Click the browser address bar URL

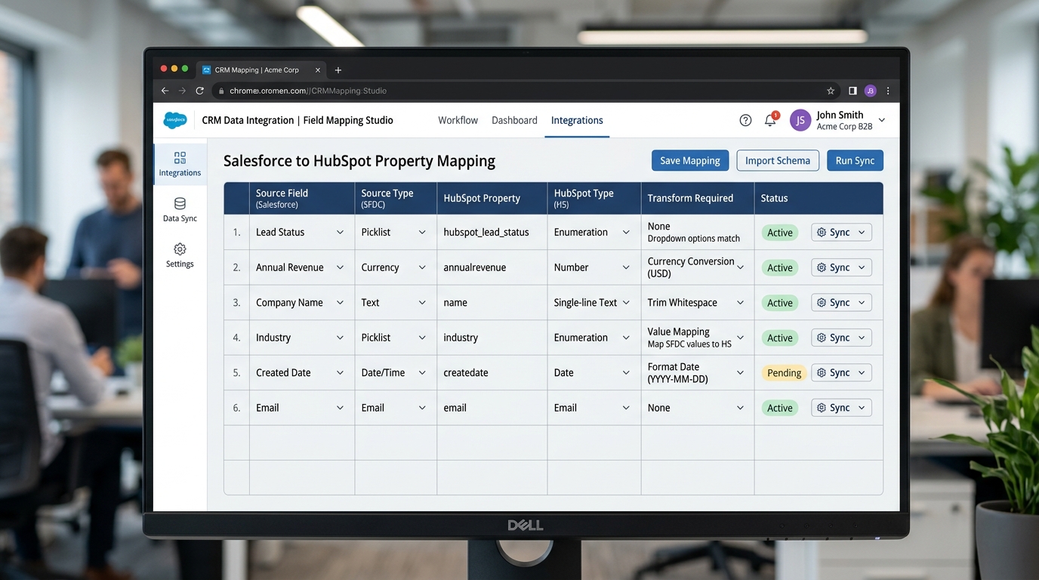click(308, 91)
